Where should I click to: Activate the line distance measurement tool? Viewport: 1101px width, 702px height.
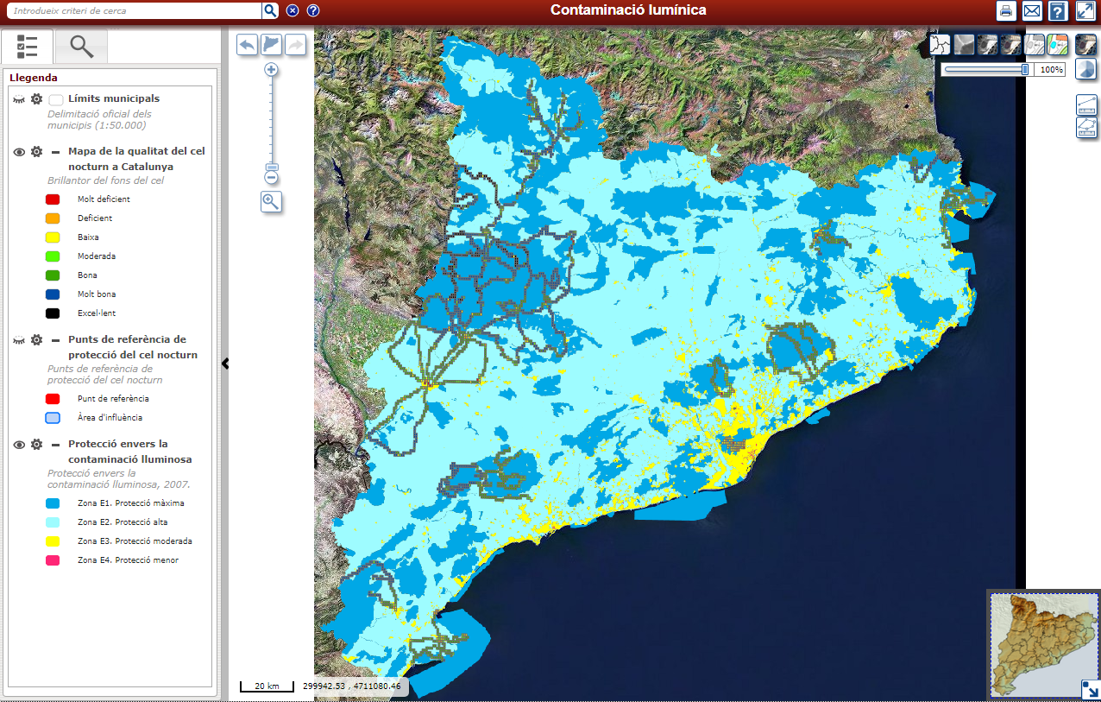click(1086, 105)
